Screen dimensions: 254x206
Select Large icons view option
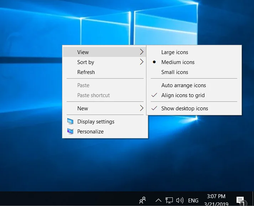(x=194, y=52)
